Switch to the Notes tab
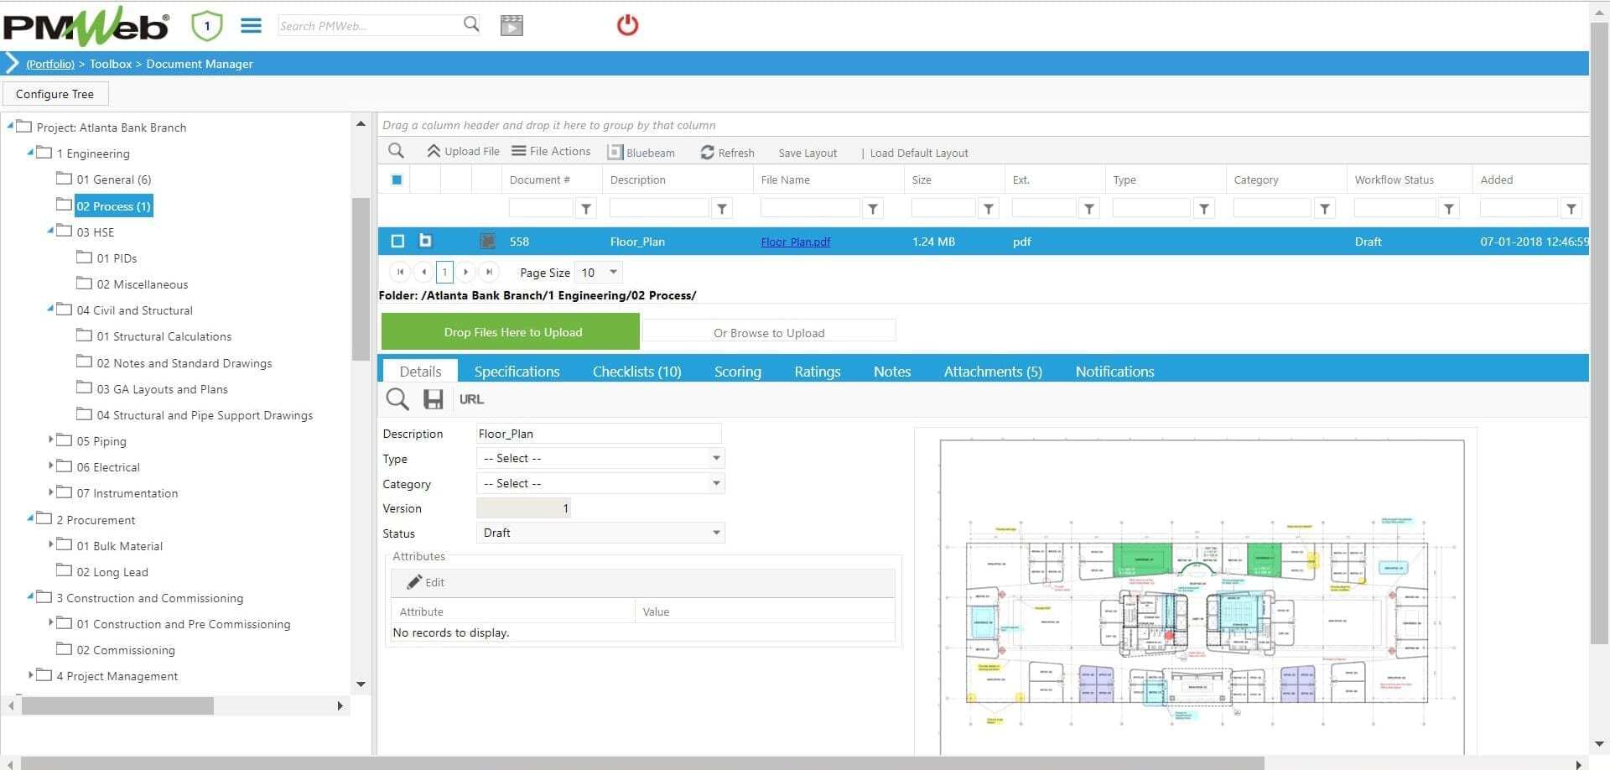This screenshot has height=770, width=1610. (892, 372)
